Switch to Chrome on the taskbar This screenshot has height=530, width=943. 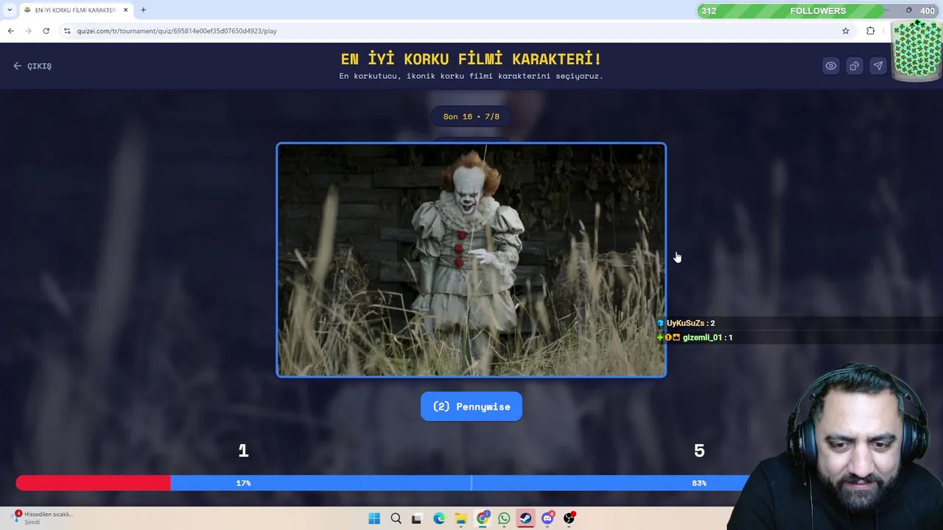[483, 518]
